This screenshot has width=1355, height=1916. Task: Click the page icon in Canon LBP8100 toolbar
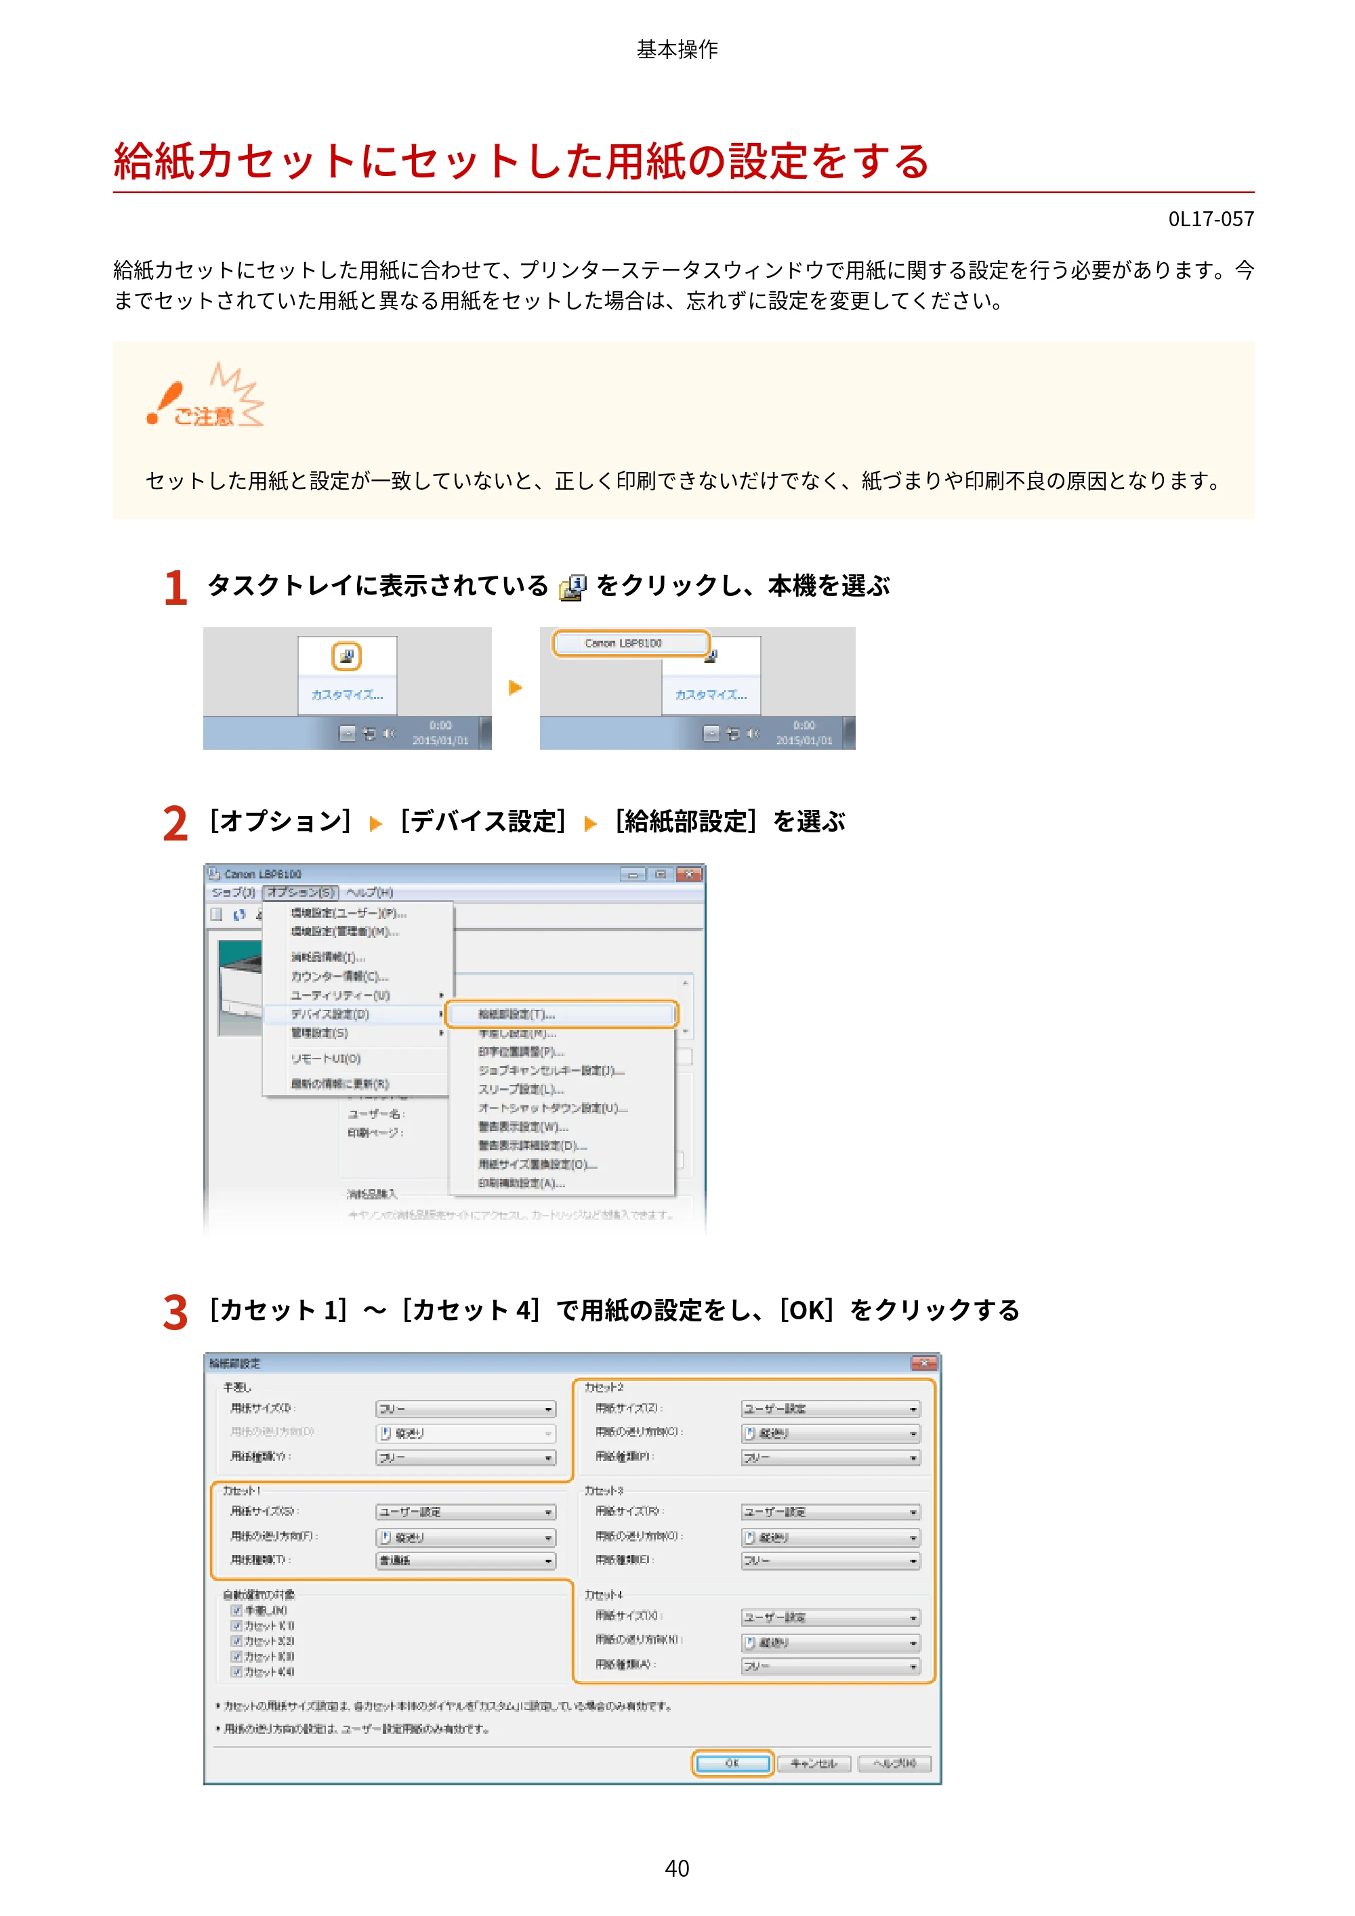216,914
